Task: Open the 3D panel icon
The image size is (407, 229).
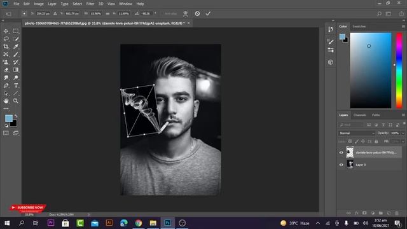Action: coord(331,62)
